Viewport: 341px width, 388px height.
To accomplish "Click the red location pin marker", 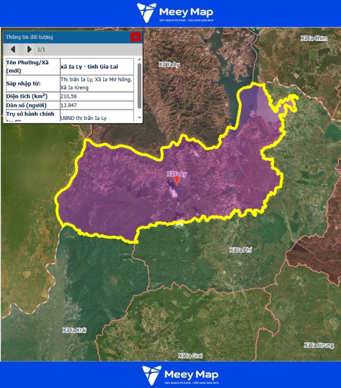I will click(x=177, y=180).
